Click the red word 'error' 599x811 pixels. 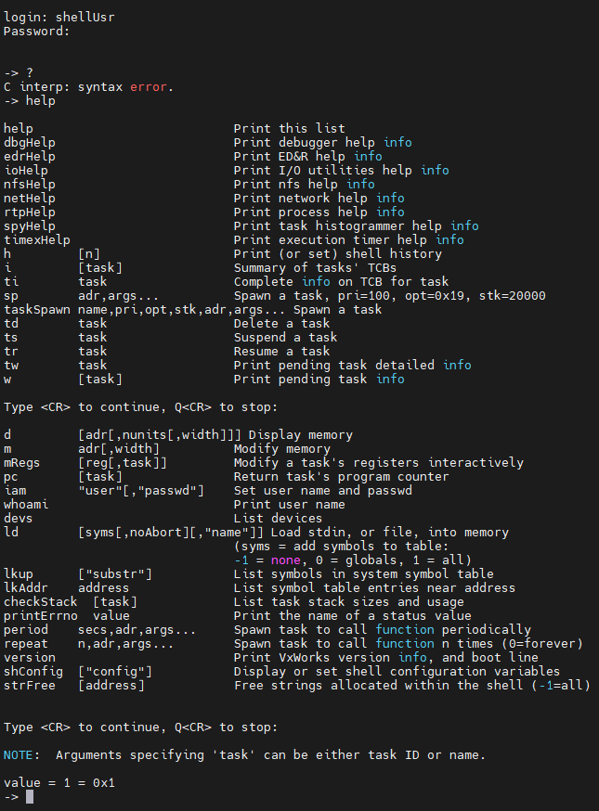150,87
